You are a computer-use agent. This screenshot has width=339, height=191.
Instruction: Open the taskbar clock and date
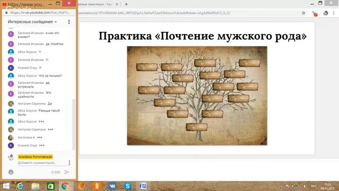tap(328, 186)
